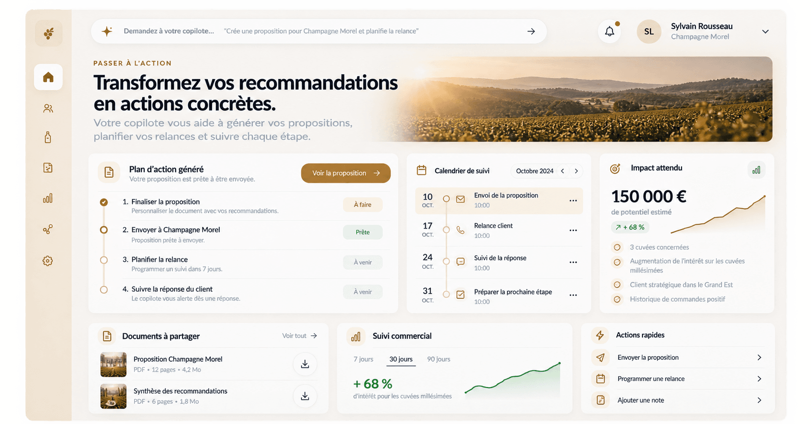This screenshot has height=424, width=811.
Task: Select the Planifier la relance step circle
Action: click(x=104, y=260)
